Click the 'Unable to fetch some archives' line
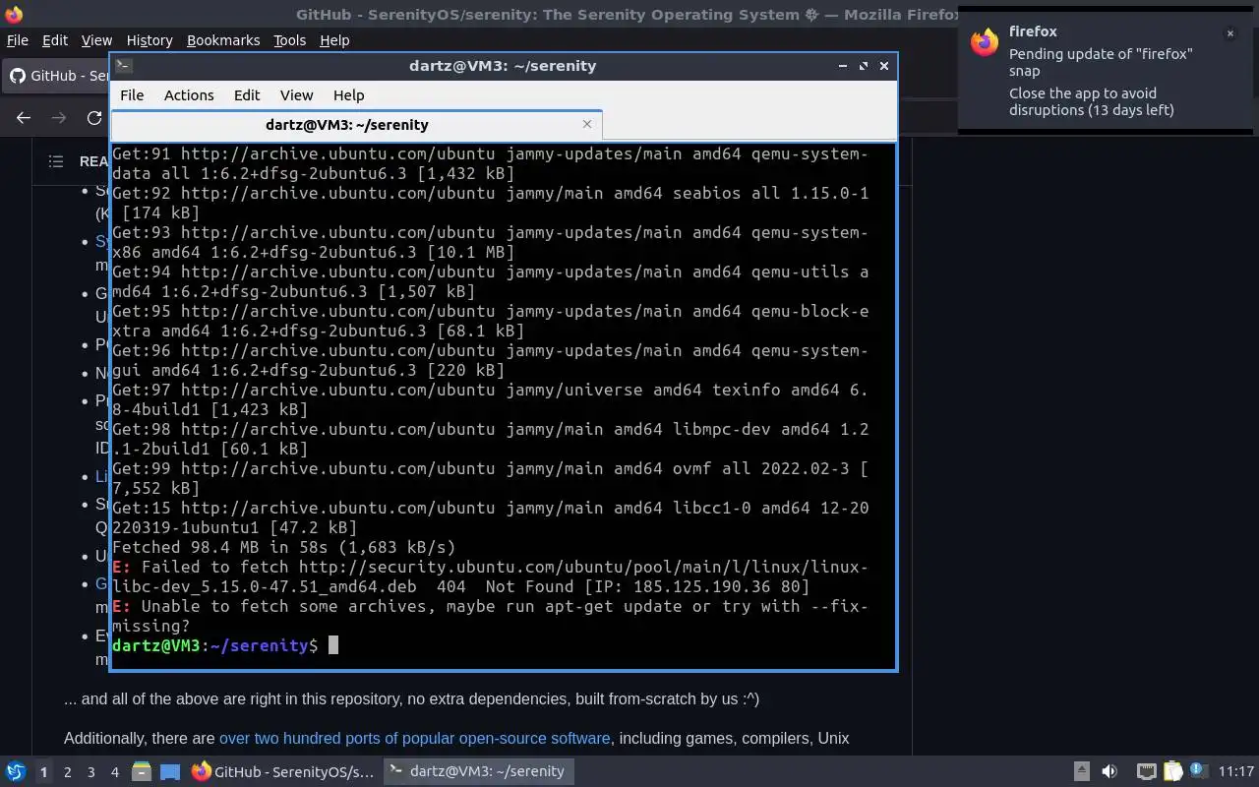The image size is (1259, 787). (x=490, y=616)
